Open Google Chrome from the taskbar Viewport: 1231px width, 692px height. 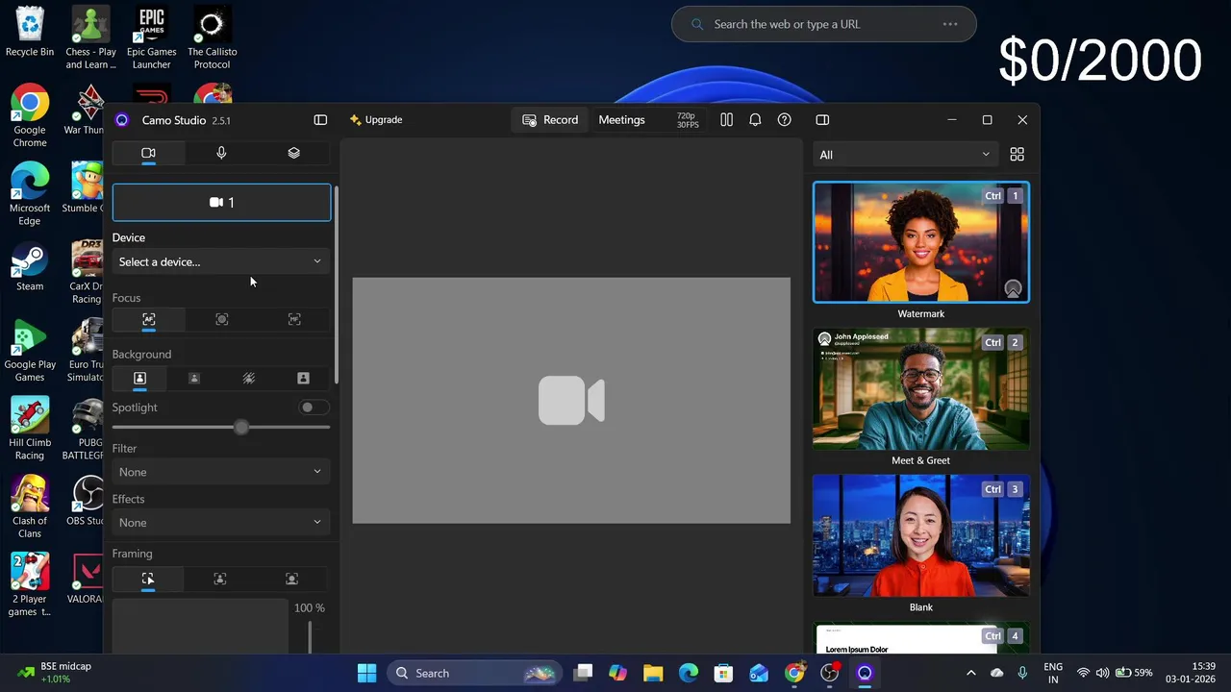click(x=794, y=673)
